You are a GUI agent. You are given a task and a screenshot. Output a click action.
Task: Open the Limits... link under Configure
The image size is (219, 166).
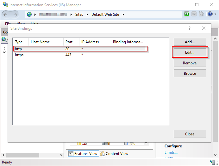[x=171, y=152]
